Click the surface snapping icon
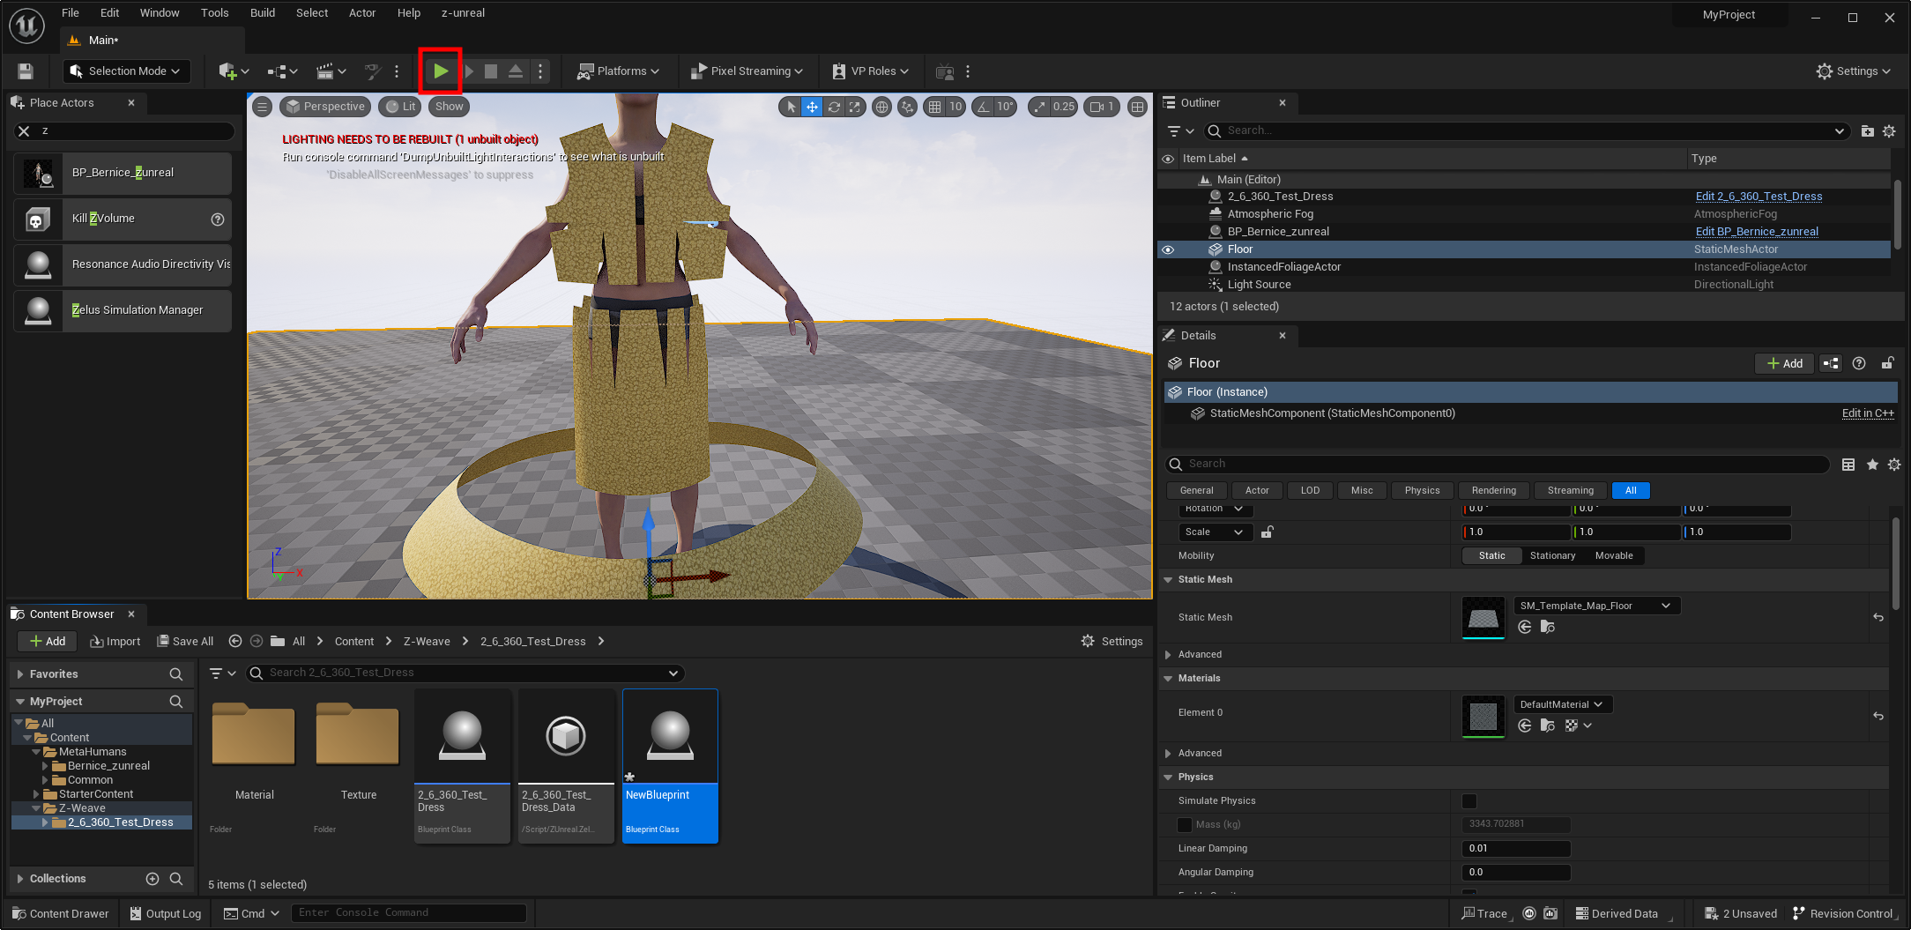This screenshot has width=1911, height=930. coord(907,107)
